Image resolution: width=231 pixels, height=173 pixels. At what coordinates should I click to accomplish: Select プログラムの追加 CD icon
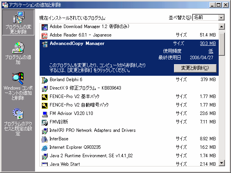(x=18, y=48)
